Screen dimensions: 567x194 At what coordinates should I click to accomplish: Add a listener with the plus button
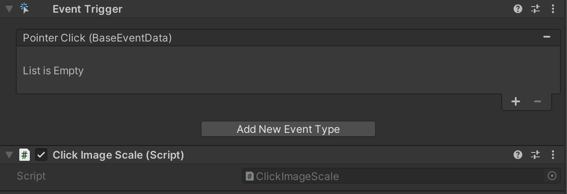click(x=516, y=102)
